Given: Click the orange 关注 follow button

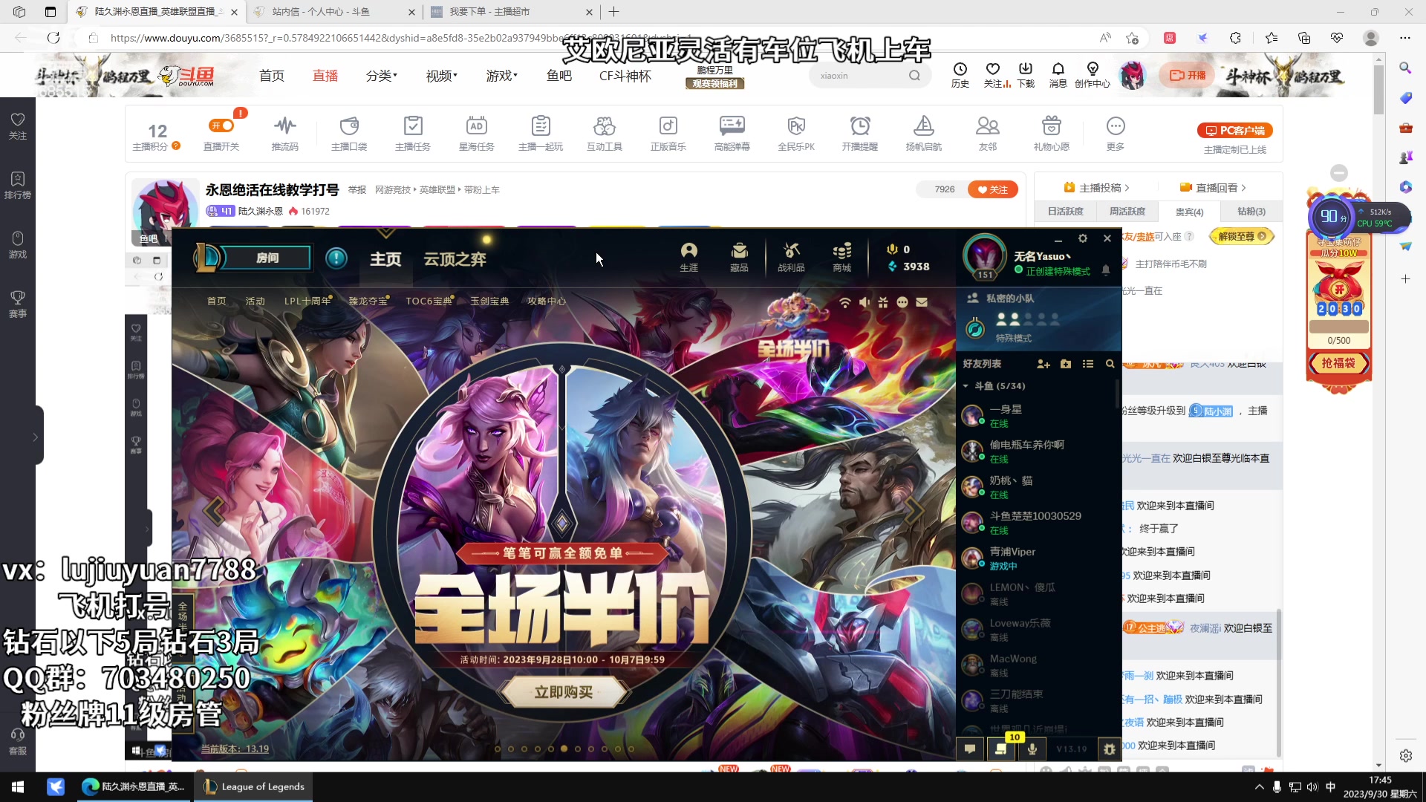Looking at the screenshot, I should pyautogui.click(x=992, y=189).
